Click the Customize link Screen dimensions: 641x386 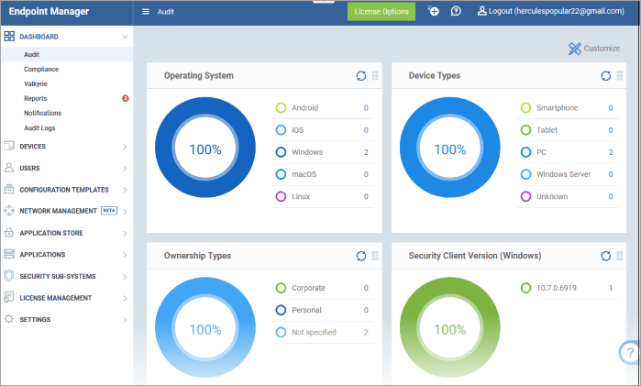coord(592,49)
